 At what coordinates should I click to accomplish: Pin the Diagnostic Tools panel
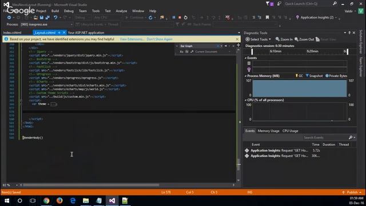point(349,33)
